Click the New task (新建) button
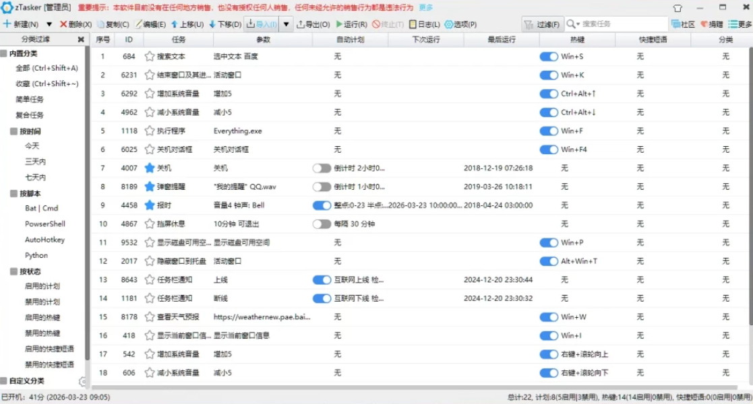 [x=21, y=24]
